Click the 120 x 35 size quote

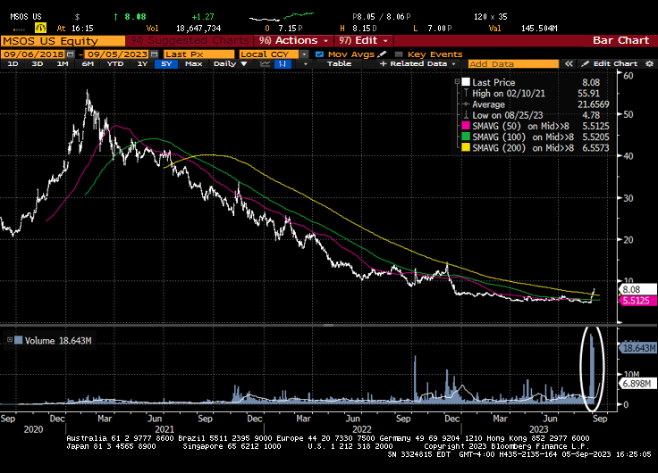(x=491, y=17)
